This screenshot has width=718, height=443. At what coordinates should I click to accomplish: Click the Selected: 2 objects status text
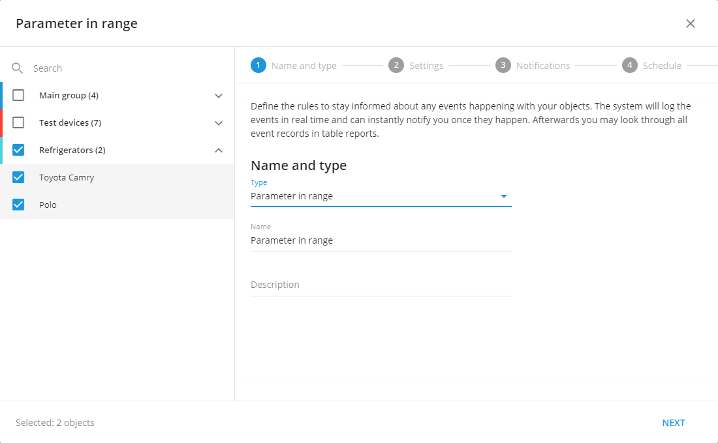click(x=55, y=423)
